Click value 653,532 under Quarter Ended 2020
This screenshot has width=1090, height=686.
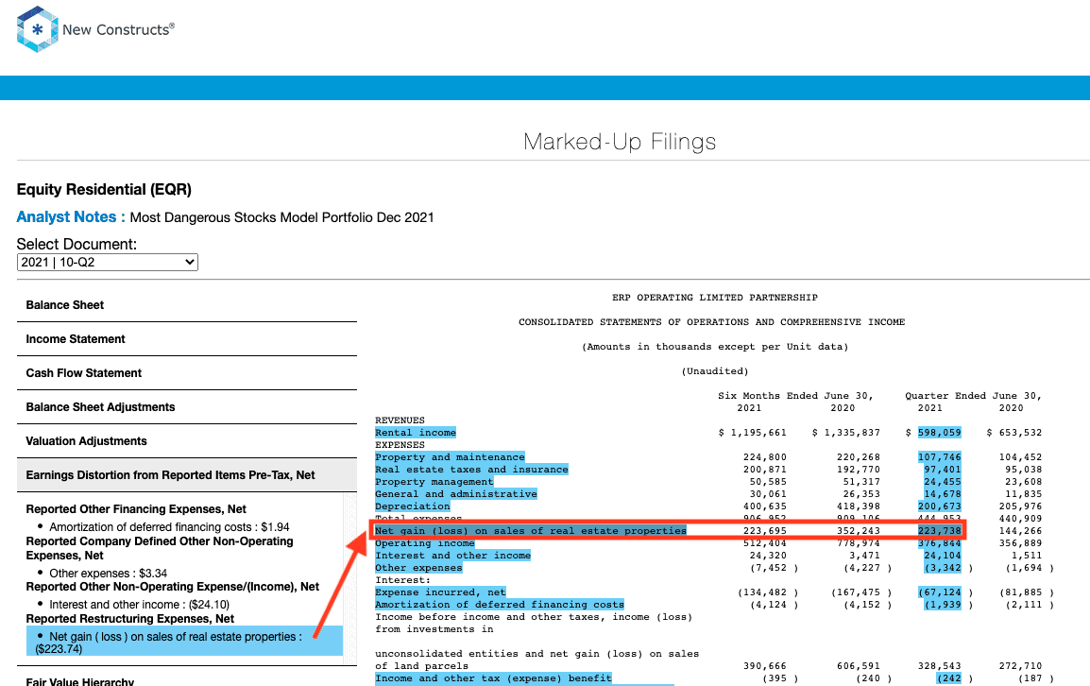[x=1020, y=433]
